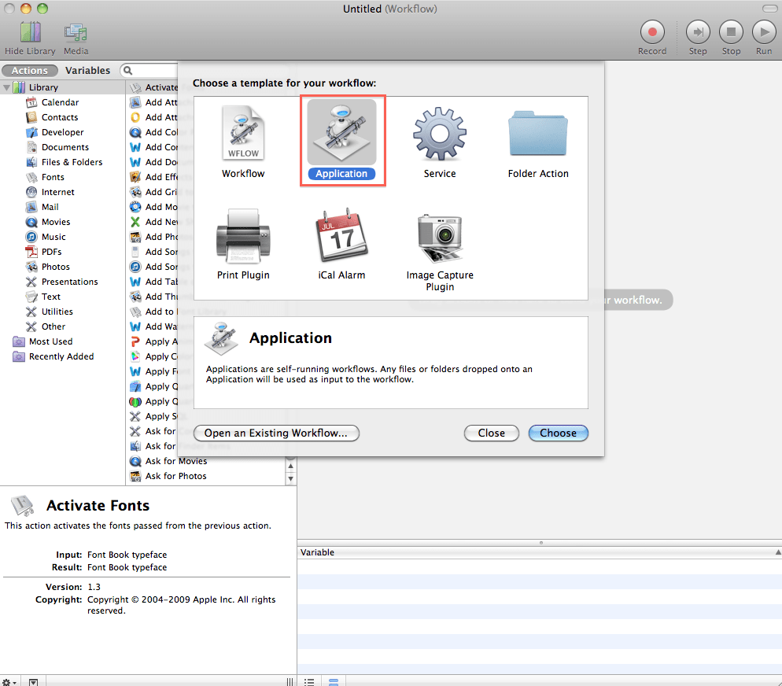Click Open an Existing Workflow

(275, 433)
